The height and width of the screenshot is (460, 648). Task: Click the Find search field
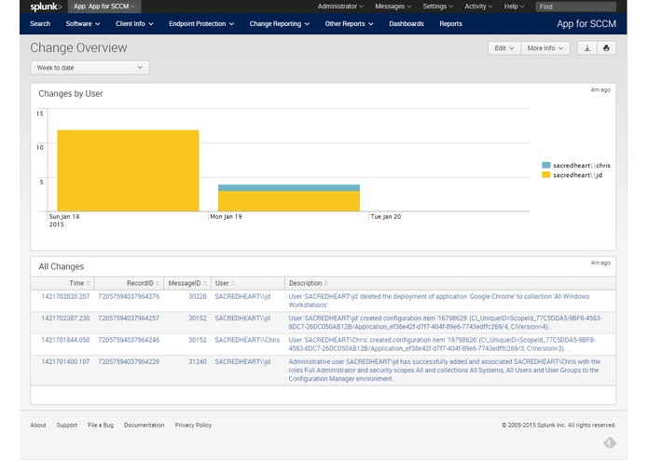[x=575, y=7]
